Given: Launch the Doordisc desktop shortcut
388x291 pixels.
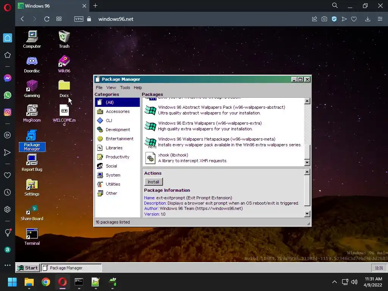Looking at the screenshot, I should [32, 64].
